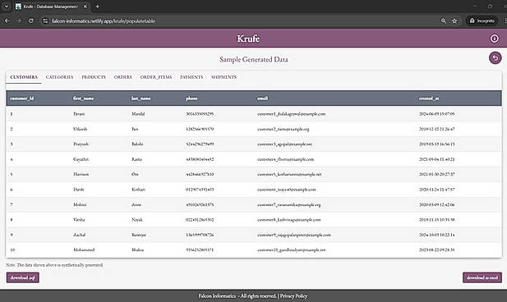Select first name cell 'Aachal'

[x=79, y=235]
